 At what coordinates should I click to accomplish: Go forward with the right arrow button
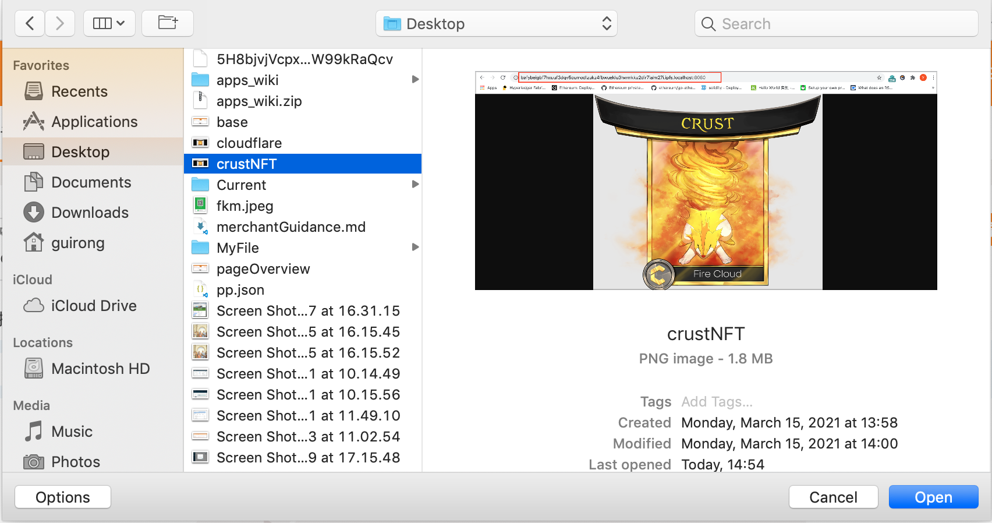coord(61,24)
